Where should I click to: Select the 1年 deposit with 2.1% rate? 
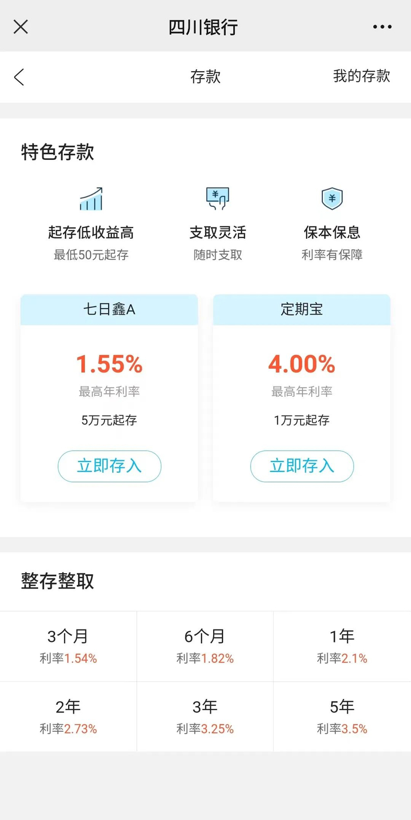point(342,645)
